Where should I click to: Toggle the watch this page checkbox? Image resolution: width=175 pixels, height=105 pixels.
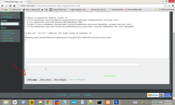(46, 69)
